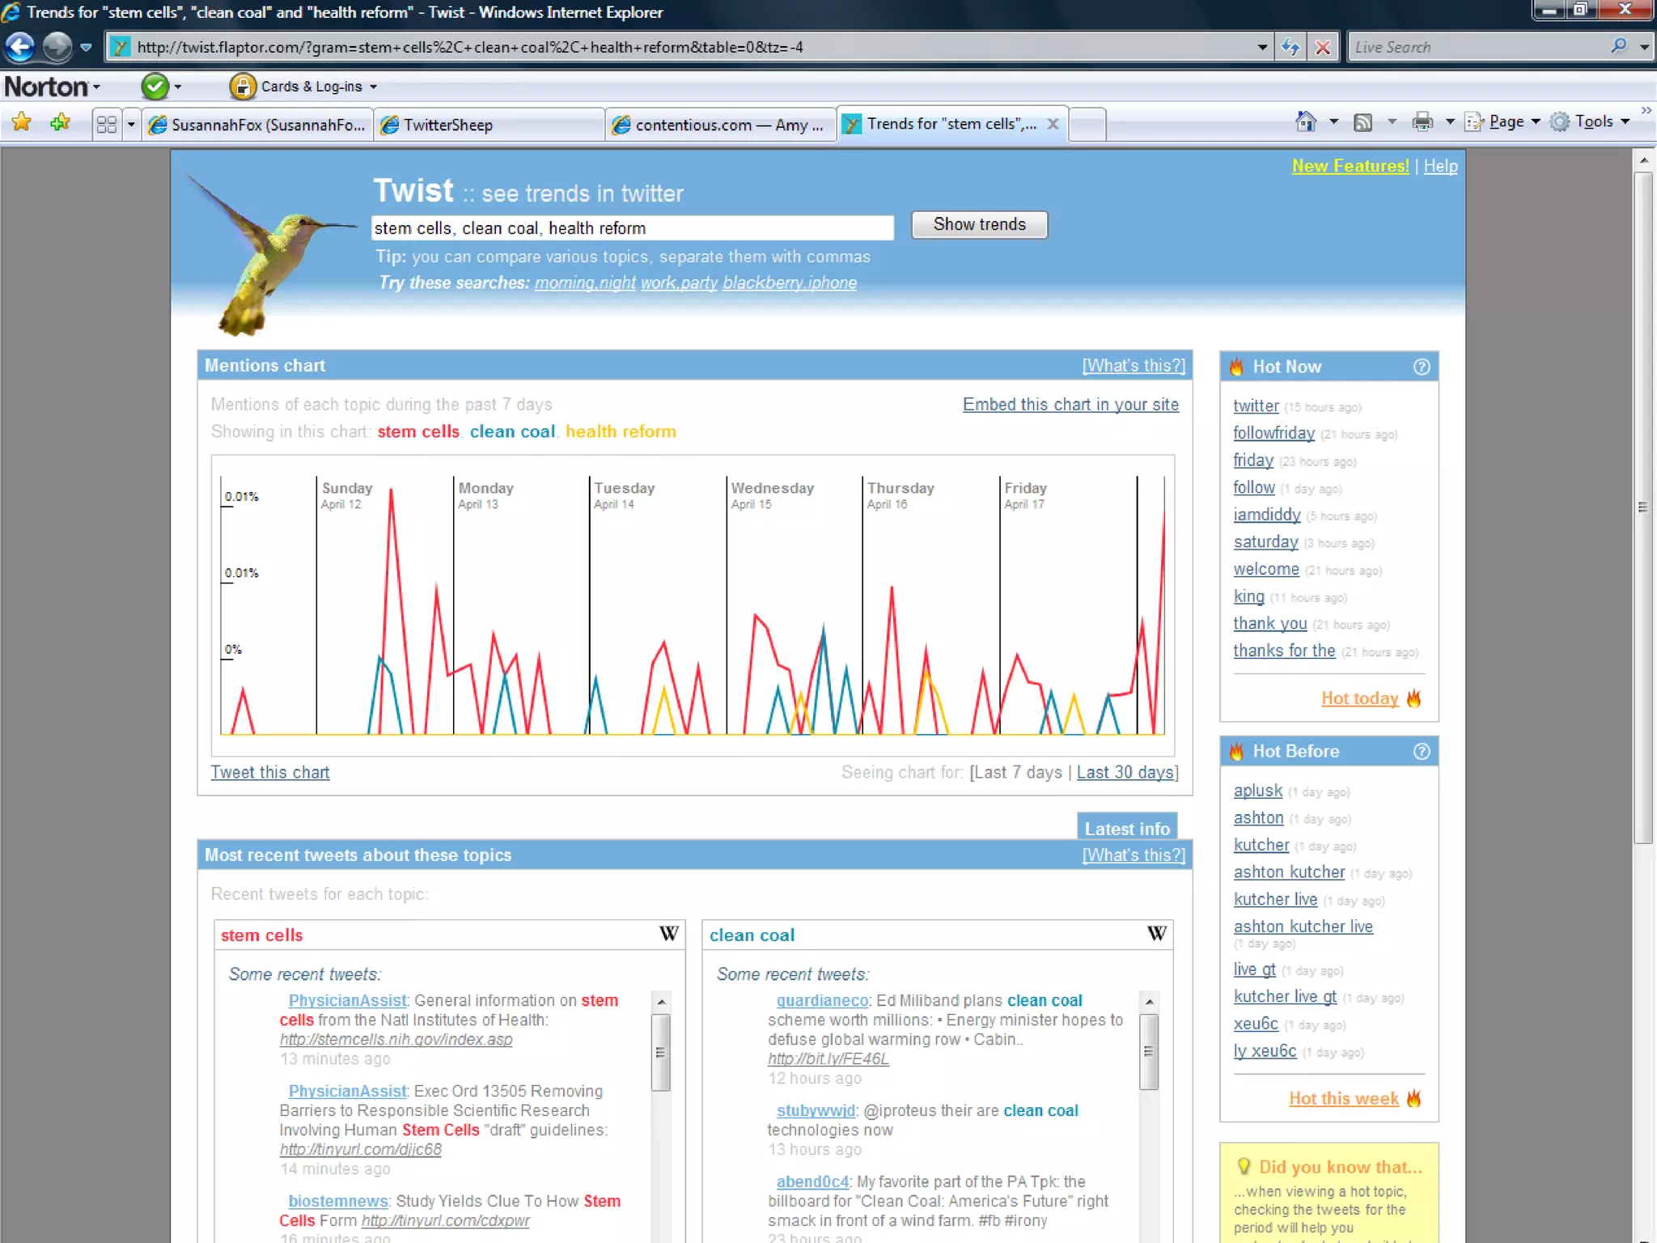Screen dimensions: 1657x1243
Task: Open the Quick Tabs grid icon
Action: [106, 124]
